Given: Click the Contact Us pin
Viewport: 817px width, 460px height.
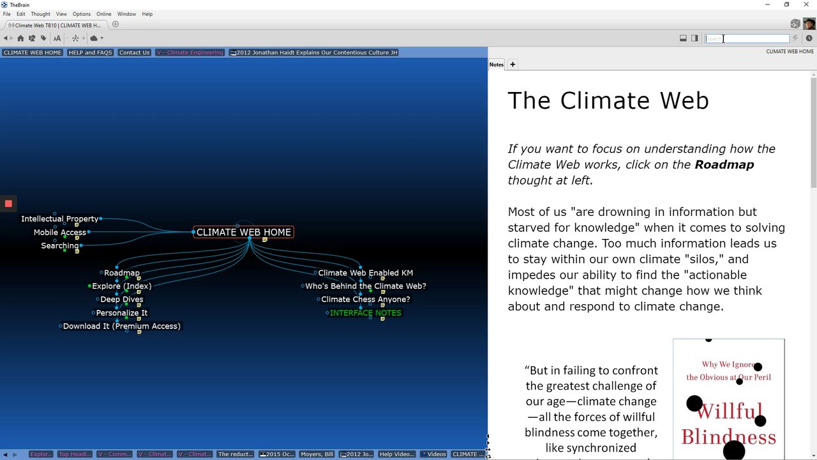Looking at the screenshot, I should [x=134, y=52].
